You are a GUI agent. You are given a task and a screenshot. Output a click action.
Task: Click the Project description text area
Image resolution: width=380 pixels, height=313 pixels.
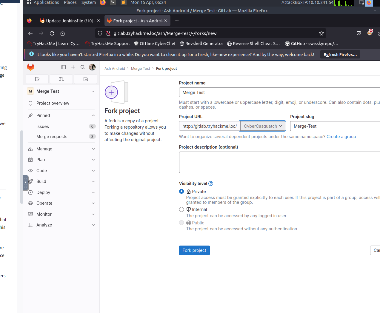click(x=279, y=162)
